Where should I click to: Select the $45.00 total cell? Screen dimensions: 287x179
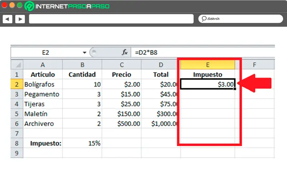(x=161, y=94)
